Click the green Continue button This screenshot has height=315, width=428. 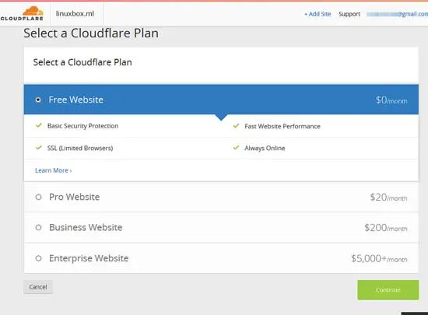click(x=388, y=290)
